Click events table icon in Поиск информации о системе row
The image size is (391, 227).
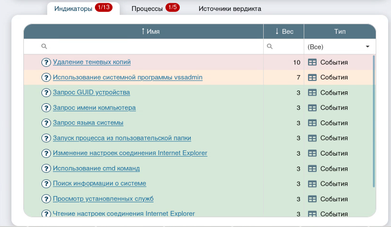(312, 184)
